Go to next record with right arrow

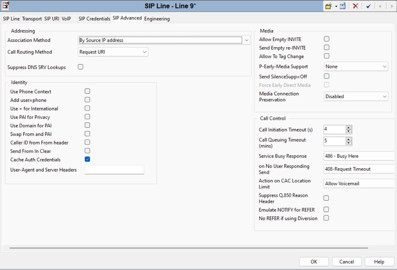tap(391, 6)
